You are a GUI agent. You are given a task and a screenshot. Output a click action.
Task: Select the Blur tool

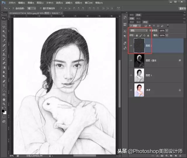[4, 72]
